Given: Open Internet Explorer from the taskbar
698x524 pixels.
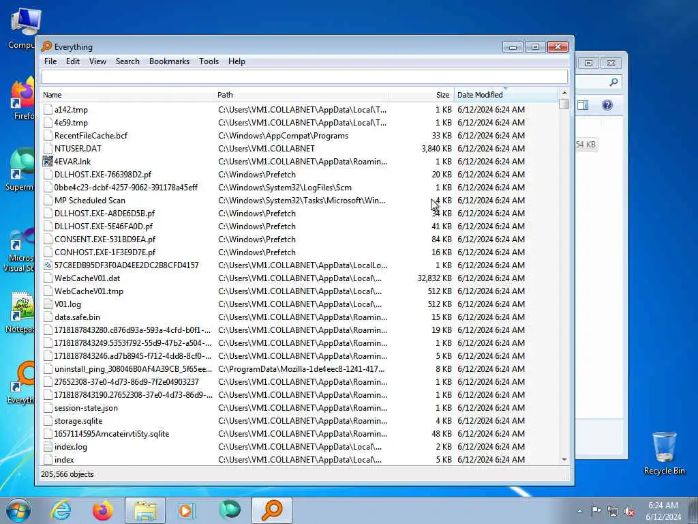Looking at the screenshot, I should pos(61,510).
